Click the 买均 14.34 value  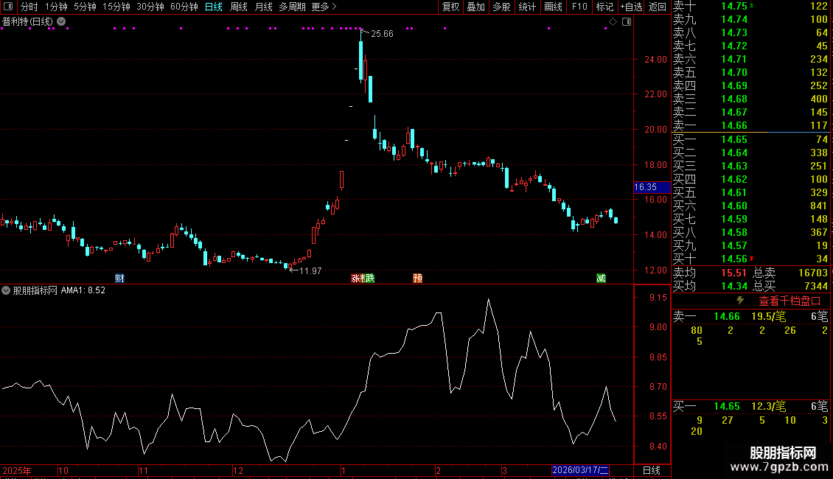click(733, 286)
